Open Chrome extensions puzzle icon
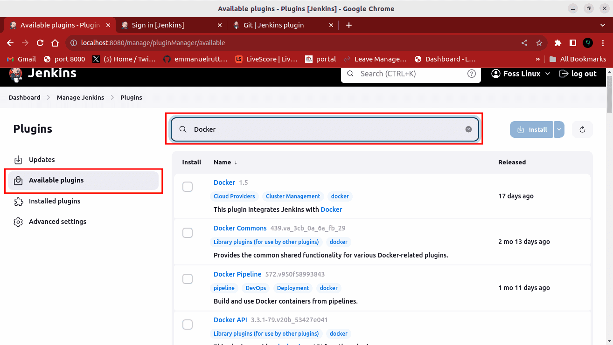This screenshot has height=345, width=613. point(557,43)
